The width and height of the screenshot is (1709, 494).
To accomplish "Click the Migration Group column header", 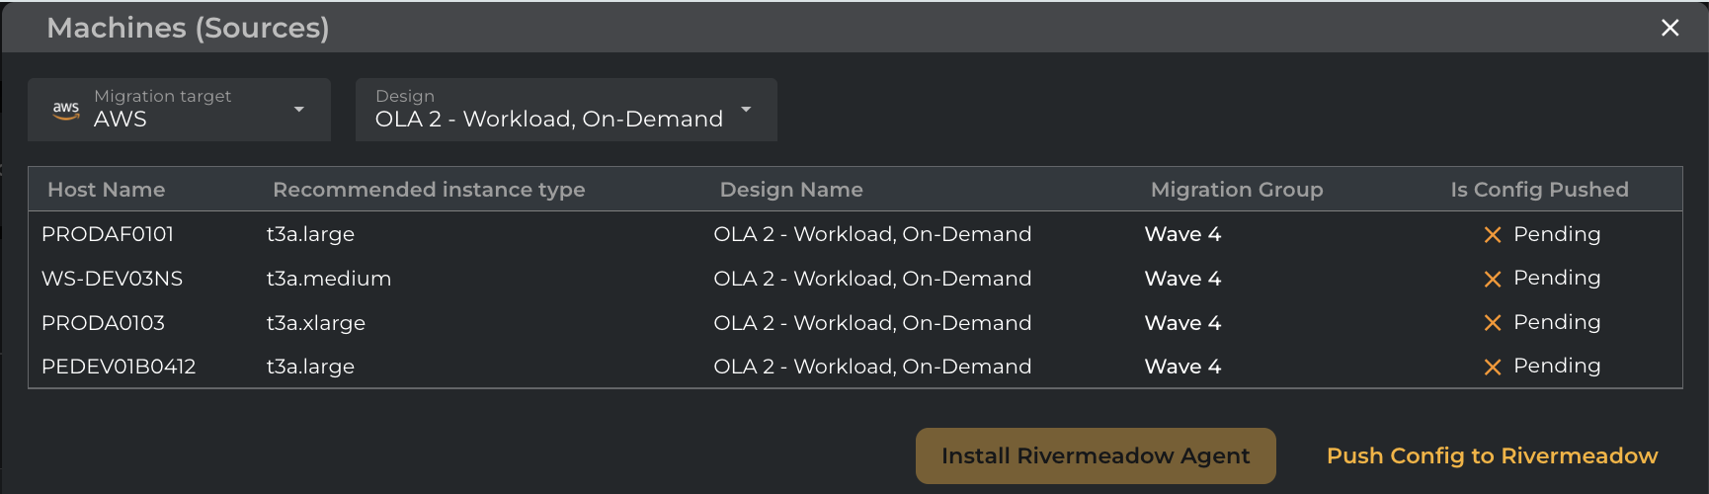I will [x=1237, y=190].
